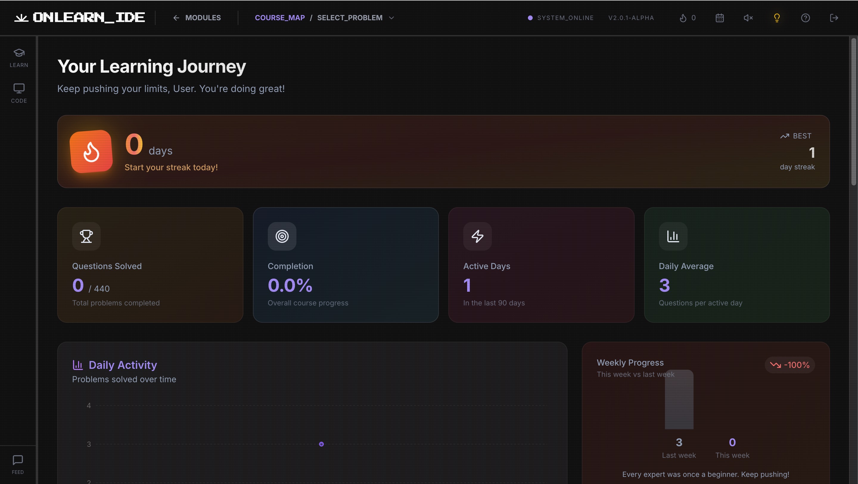Click the streak flame counter in header

click(688, 18)
